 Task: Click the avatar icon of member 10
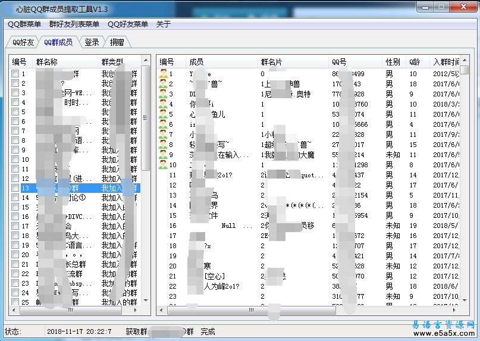pos(163,164)
